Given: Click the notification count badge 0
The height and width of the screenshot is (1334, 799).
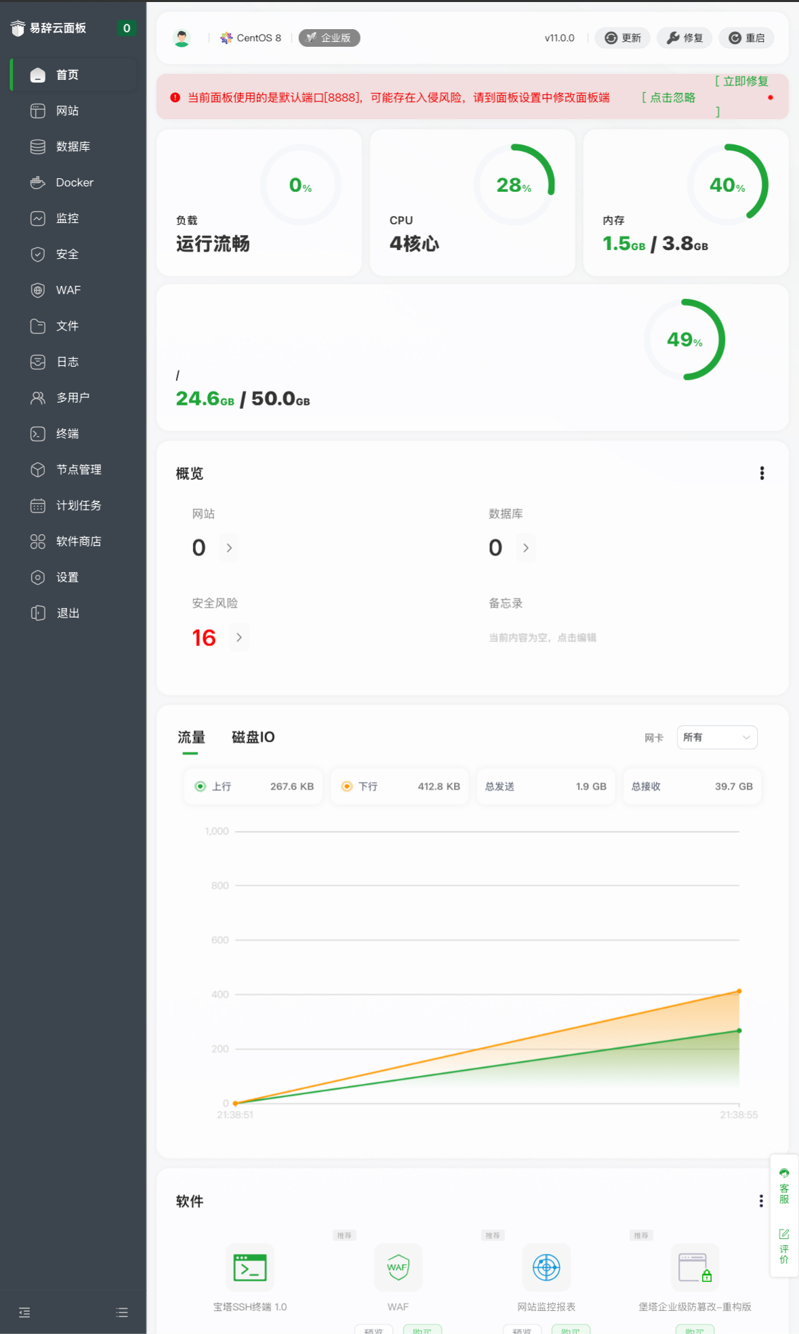Looking at the screenshot, I should pos(127,28).
